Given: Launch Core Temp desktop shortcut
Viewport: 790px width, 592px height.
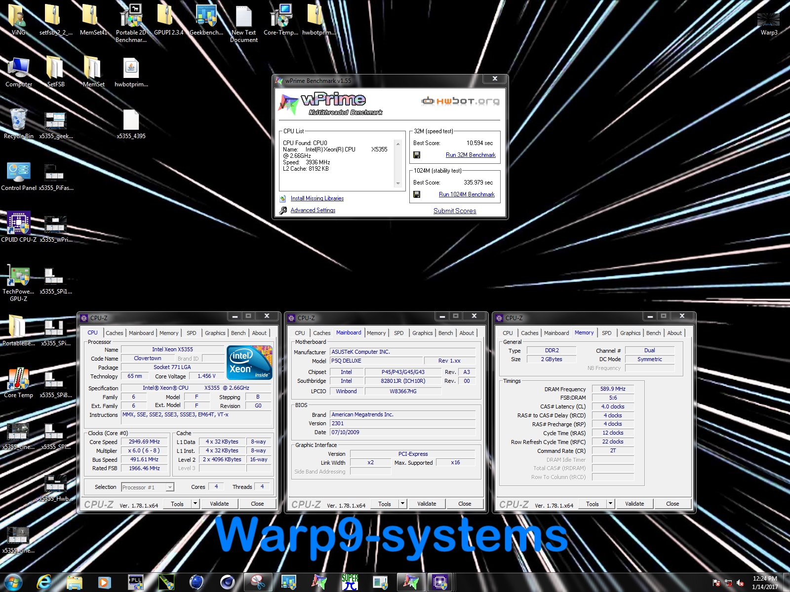Looking at the screenshot, I should (19, 382).
